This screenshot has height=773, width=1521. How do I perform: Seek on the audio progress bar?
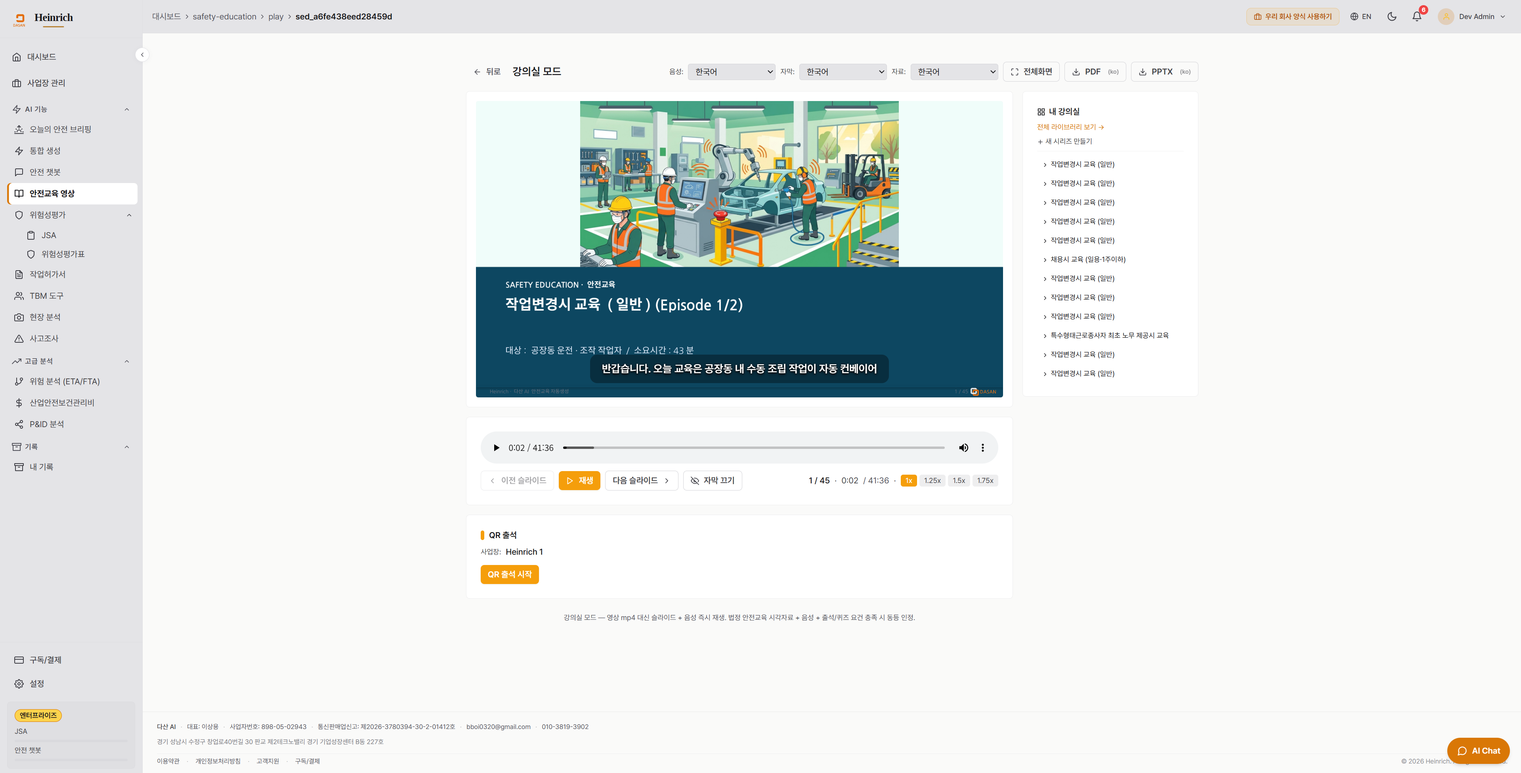pos(753,448)
